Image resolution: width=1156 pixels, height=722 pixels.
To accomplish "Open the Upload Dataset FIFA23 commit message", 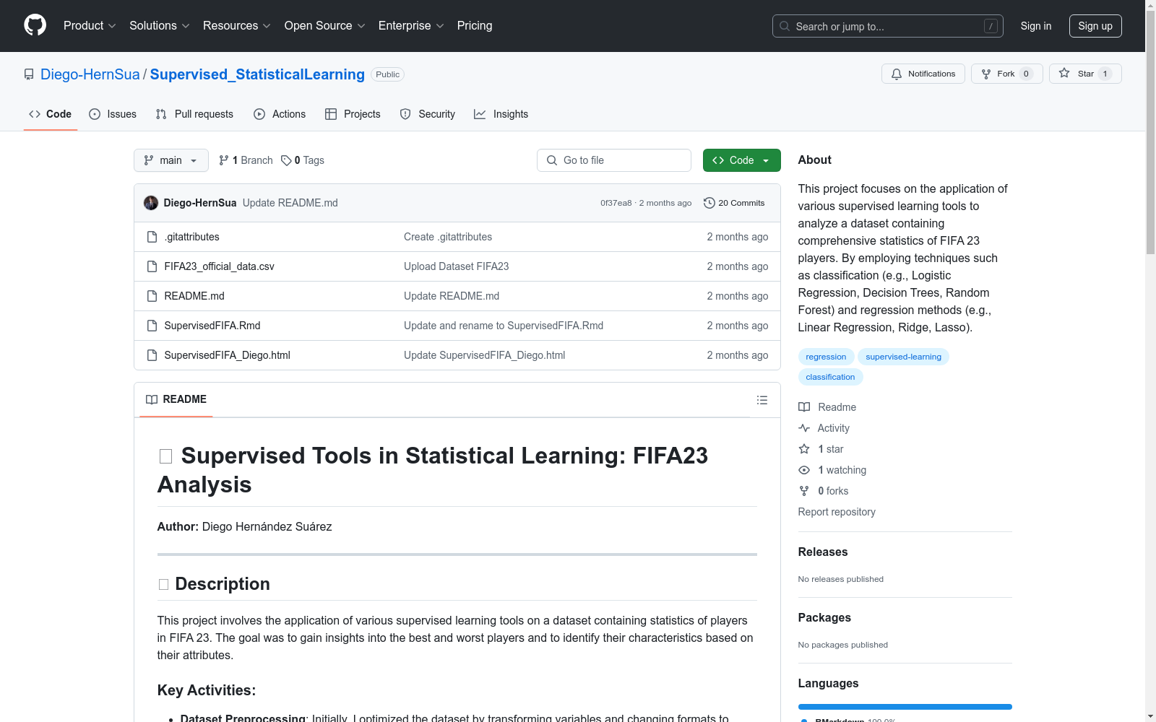I will click(x=457, y=266).
